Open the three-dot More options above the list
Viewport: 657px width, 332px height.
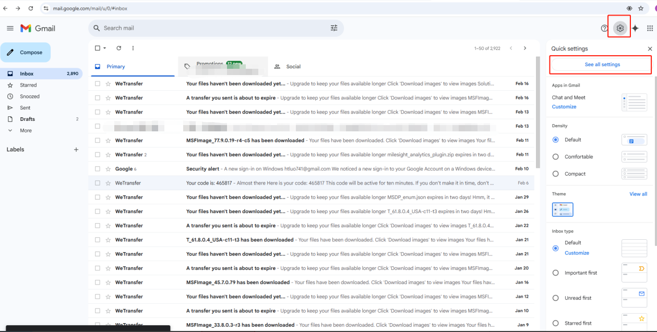(133, 48)
